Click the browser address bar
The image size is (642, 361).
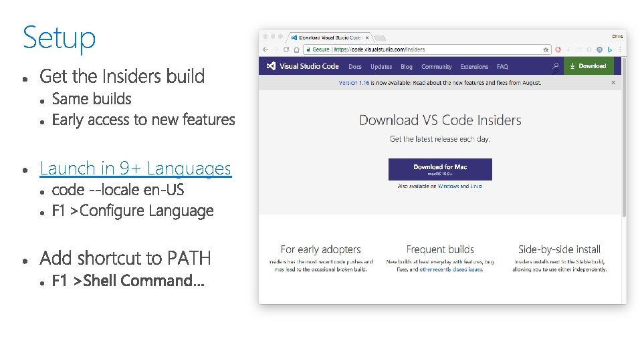pos(426,49)
